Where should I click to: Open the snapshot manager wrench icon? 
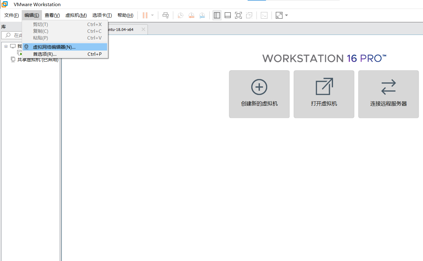click(202, 15)
